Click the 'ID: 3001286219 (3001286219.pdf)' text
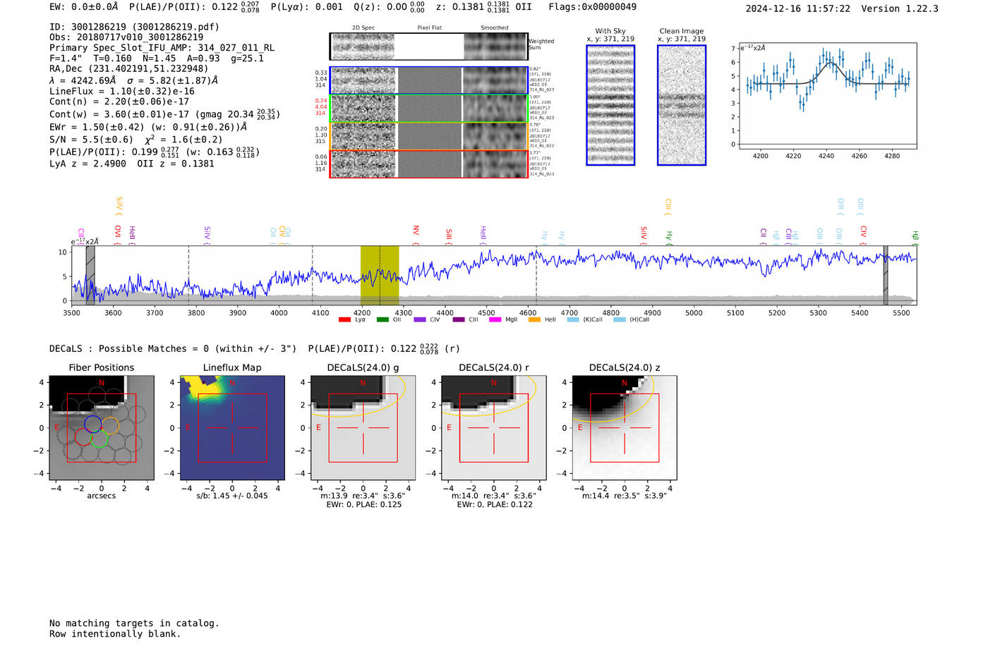Image resolution: width=988 pixels, height=672 pixels. [x=134, y=27]
